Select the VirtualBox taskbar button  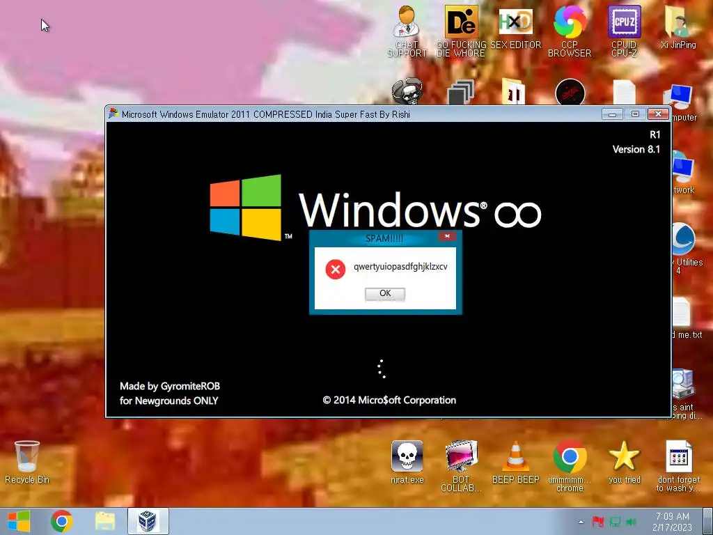coord(148,521)
